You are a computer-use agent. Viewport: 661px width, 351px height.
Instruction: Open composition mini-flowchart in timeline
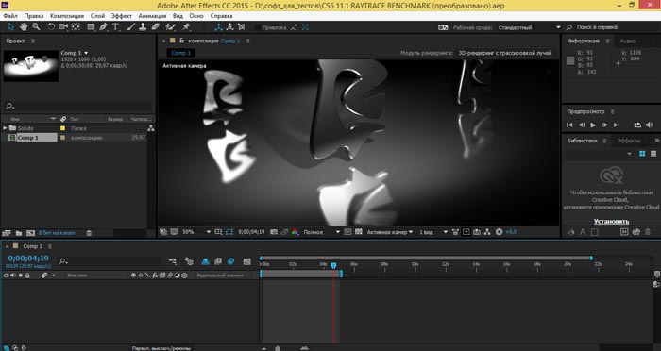point(173,261)
